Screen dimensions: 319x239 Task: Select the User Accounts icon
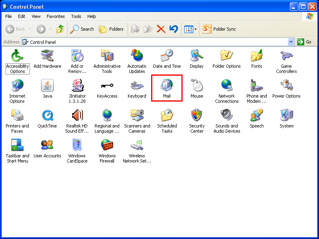coord(47,149)
